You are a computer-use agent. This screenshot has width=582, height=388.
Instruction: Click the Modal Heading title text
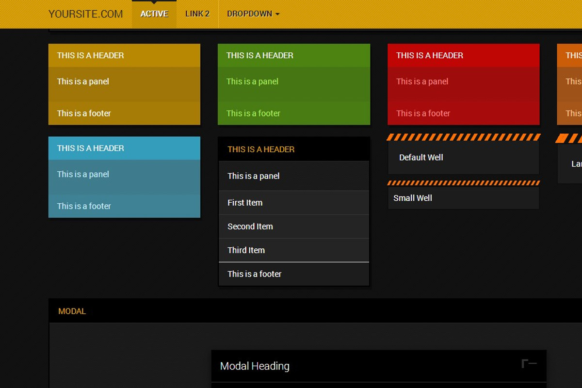(254, 366)
